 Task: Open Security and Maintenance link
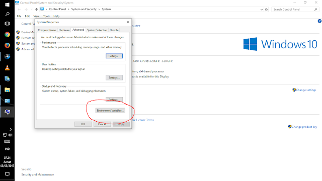point(38,174)
